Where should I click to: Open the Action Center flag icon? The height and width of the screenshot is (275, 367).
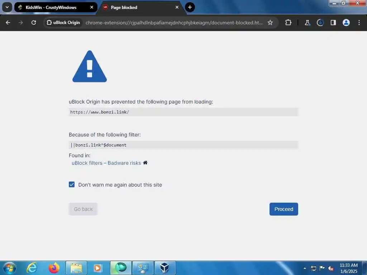[322, 268]
